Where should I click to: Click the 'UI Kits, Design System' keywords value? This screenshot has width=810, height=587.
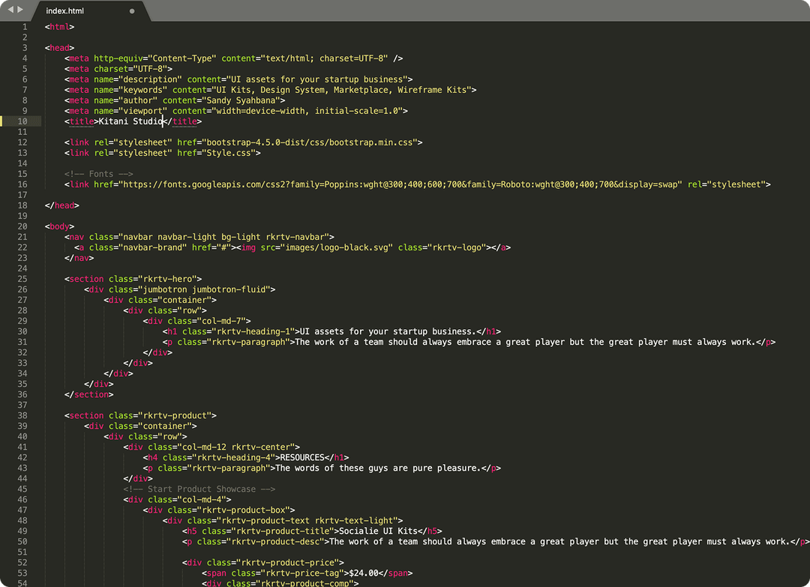(x=341, y=90)
